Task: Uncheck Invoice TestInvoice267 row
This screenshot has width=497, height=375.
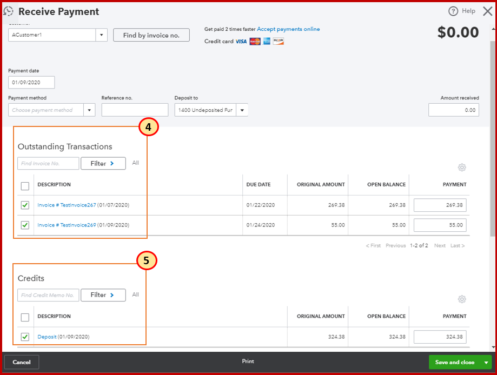Action: [24, 205]
